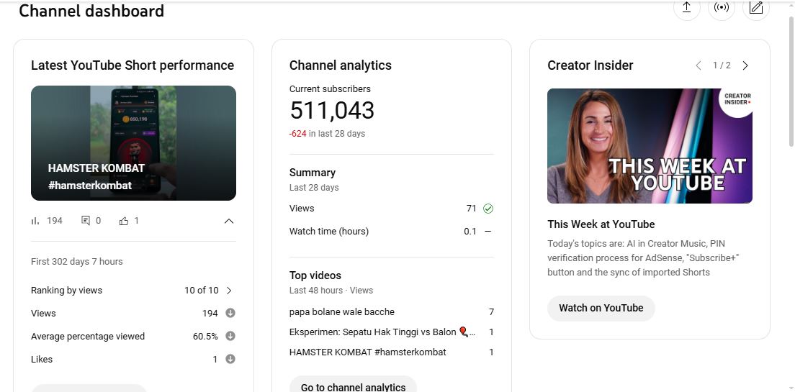
Task: Click the create post pencil icon
Action: (x=755, y=7)
